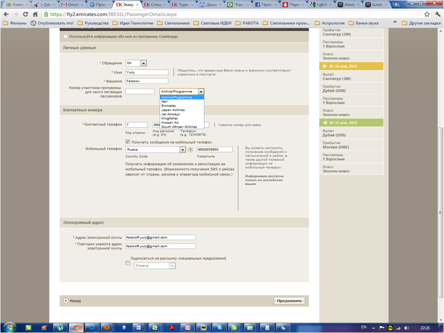Image resolution: width=444 pixels, height=333 pixels.
Task: Open the РАБОТА bookmarks folder
Action: click(247, 23)
